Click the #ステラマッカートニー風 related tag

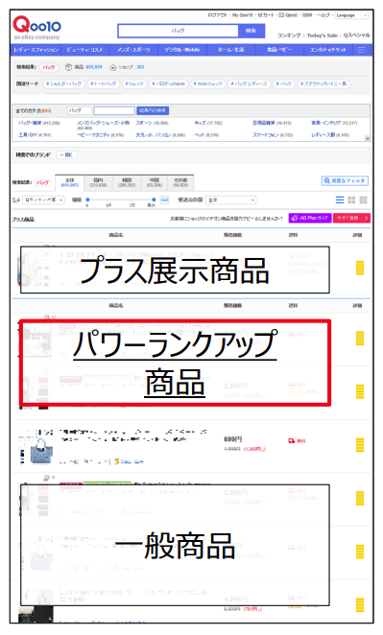coord(323,83)
